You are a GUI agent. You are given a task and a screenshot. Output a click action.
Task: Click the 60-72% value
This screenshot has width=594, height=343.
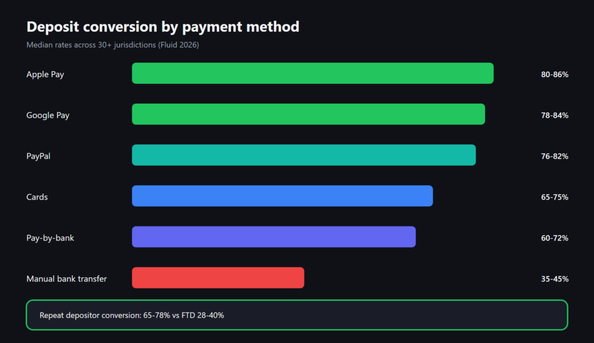pyautogui.click(x=555, y=238)
